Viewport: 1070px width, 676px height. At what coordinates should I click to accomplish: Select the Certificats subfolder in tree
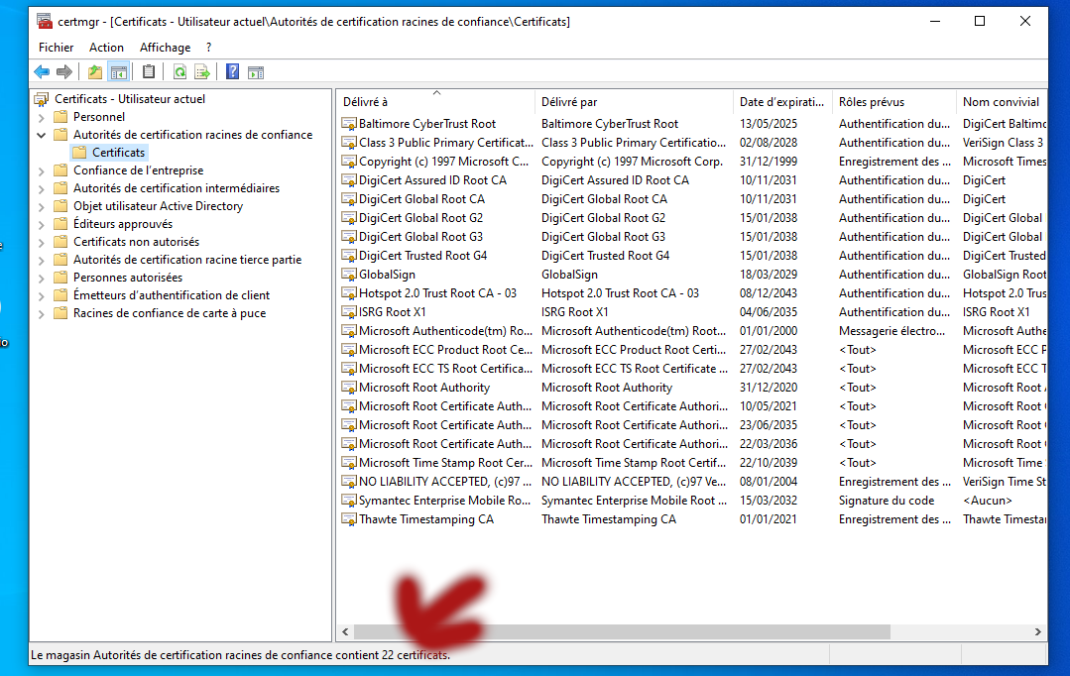pyautogui.click(x=119, y=152)
